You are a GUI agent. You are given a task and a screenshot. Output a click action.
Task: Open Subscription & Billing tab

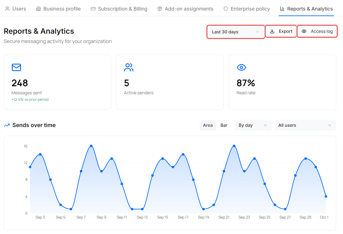click(x=119, y=9)
